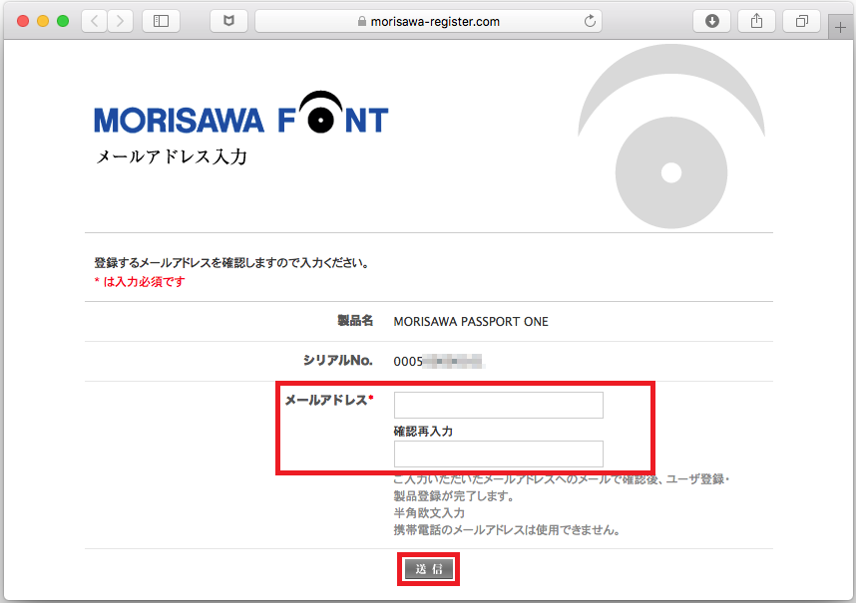Click the MORISAWA PASSPORT ONE product name
The height and width of the screenshot is (603, 856).
(x=471, y=322)
